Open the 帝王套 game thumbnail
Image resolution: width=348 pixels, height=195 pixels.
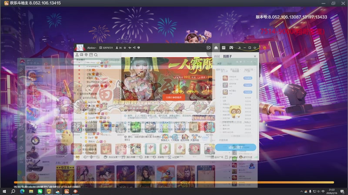click(65, 176)
